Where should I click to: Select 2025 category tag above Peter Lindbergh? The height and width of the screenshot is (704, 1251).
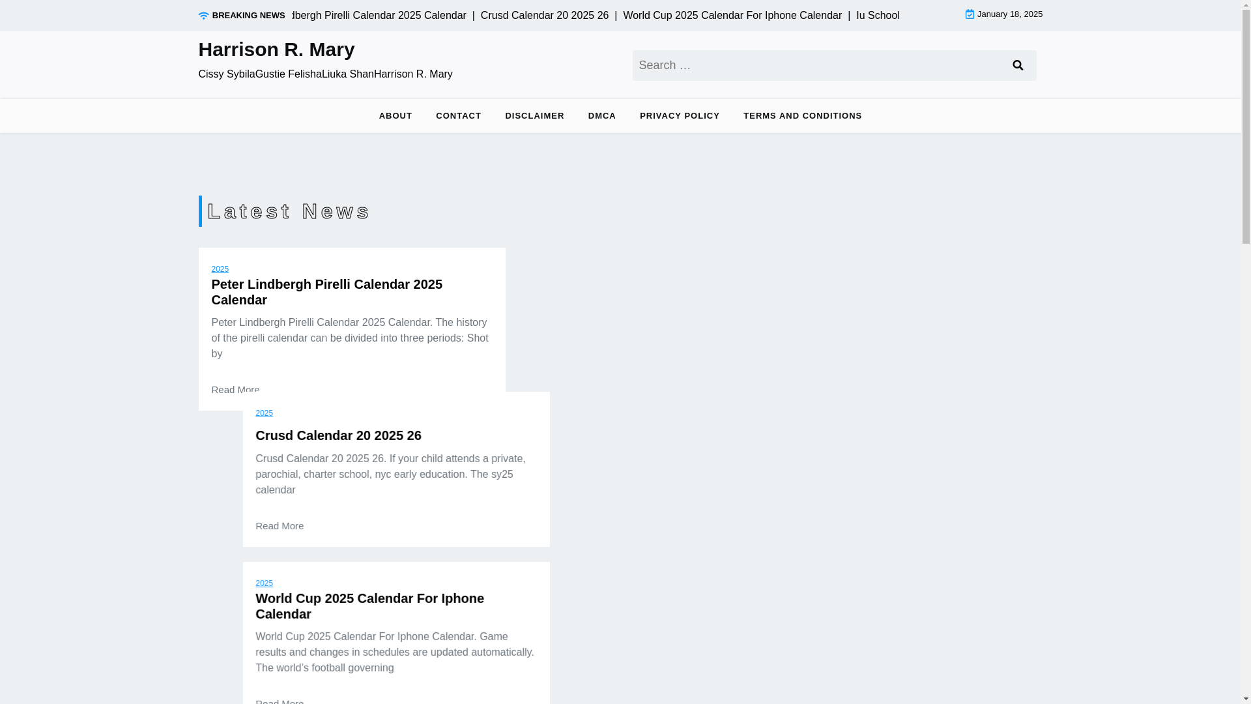tap(220, 269)
